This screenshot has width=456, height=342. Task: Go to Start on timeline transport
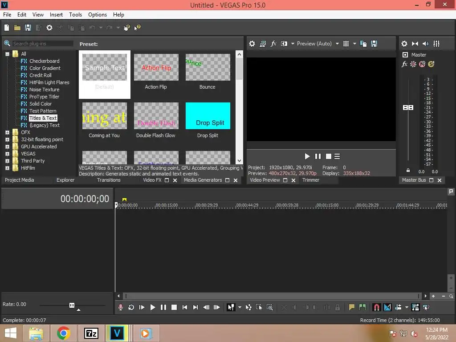coord(185,307)
